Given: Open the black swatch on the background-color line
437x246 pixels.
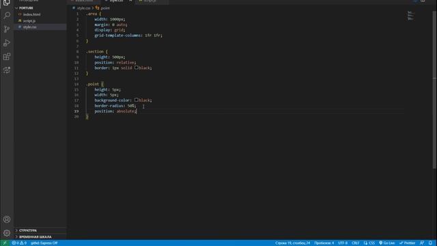Looking at the screenshot, I should click(x=137, y=100).
